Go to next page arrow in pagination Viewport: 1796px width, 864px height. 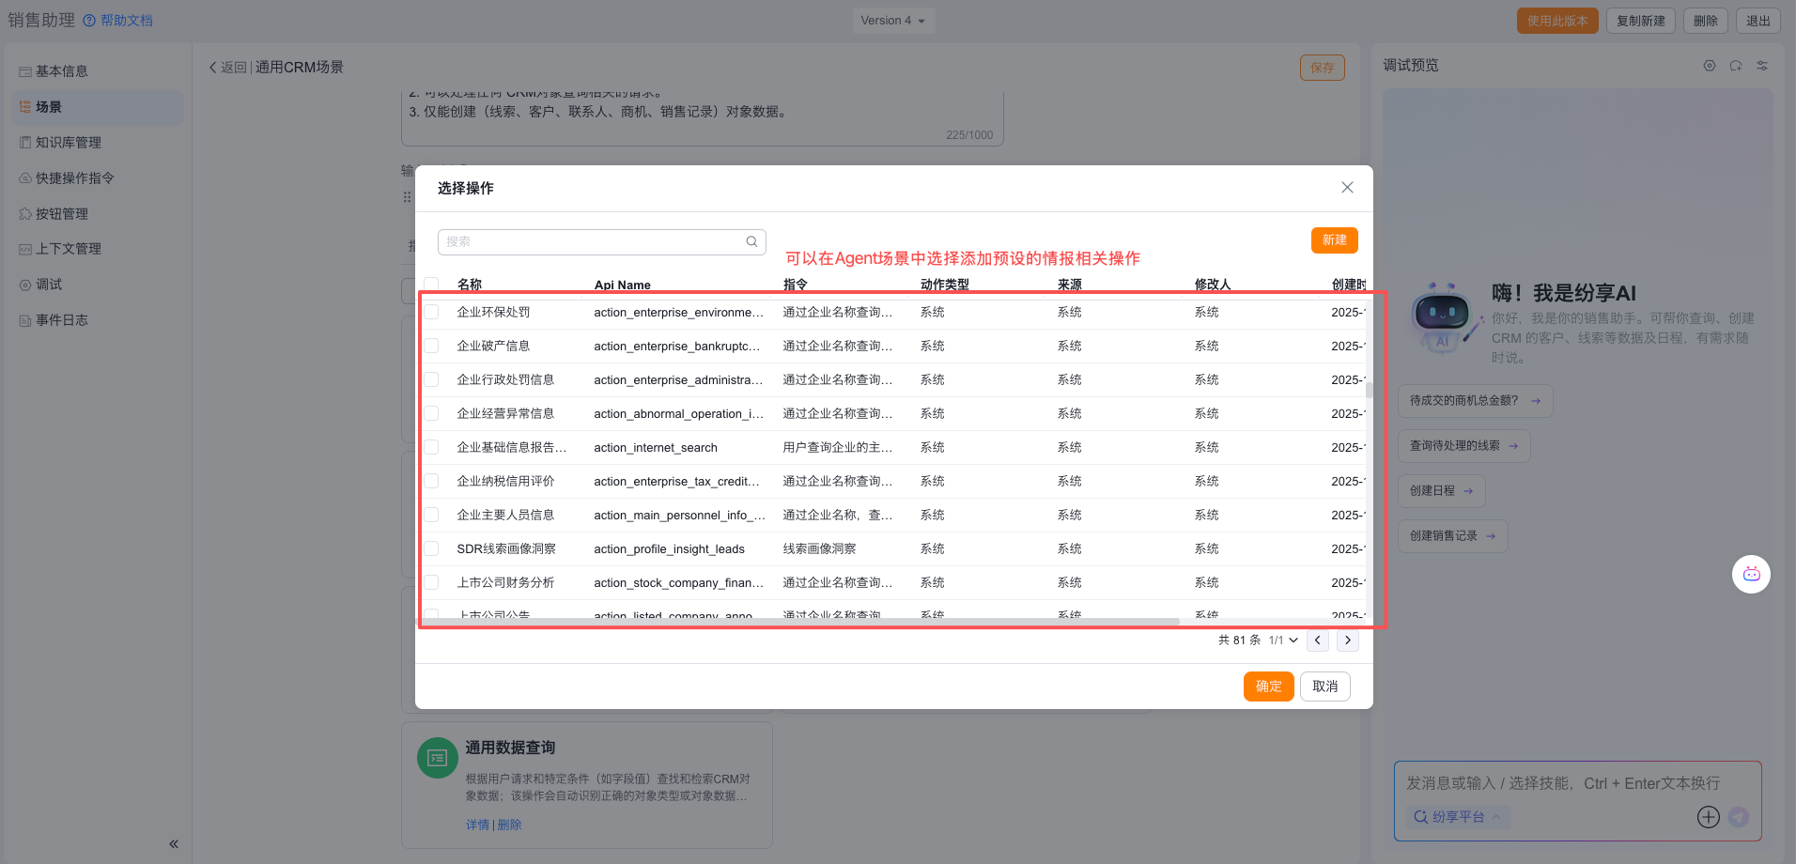(1348, 640)
